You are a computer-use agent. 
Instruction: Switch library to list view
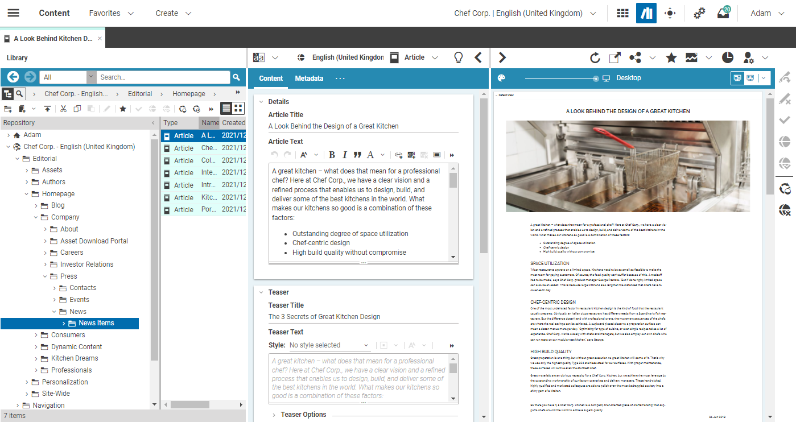[226, 108]
